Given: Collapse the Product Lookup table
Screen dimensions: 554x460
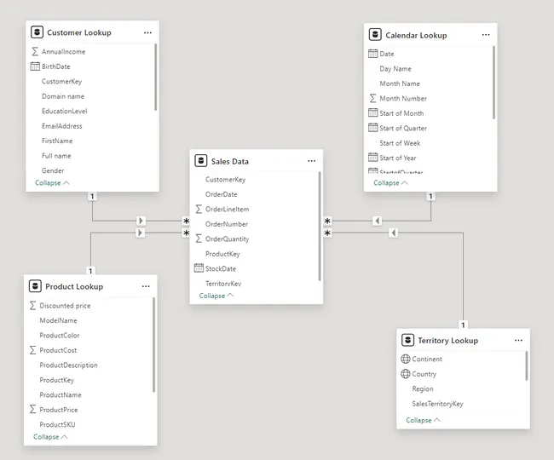Looking at the screenshot, I should (50, 437).
